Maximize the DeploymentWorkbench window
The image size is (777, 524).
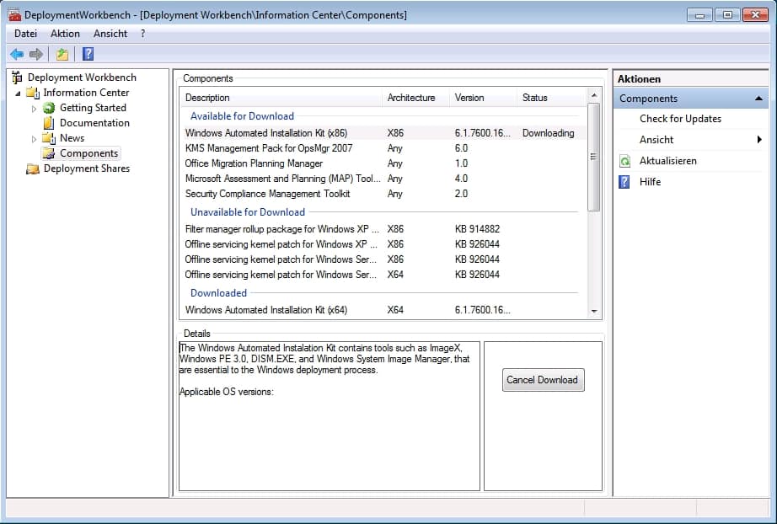(727, 15)
